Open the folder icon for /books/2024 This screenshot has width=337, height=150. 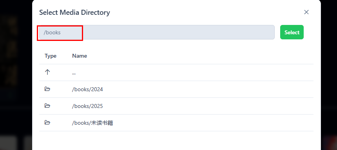[47, 89]
